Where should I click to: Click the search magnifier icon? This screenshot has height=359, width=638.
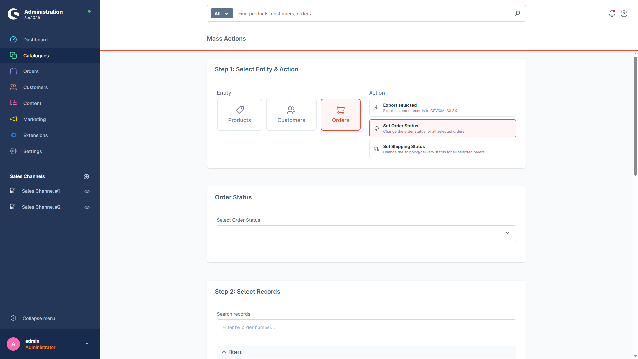point(517,13)
